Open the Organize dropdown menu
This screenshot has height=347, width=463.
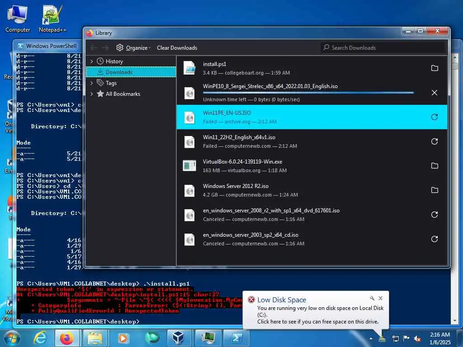click(133, 47)
